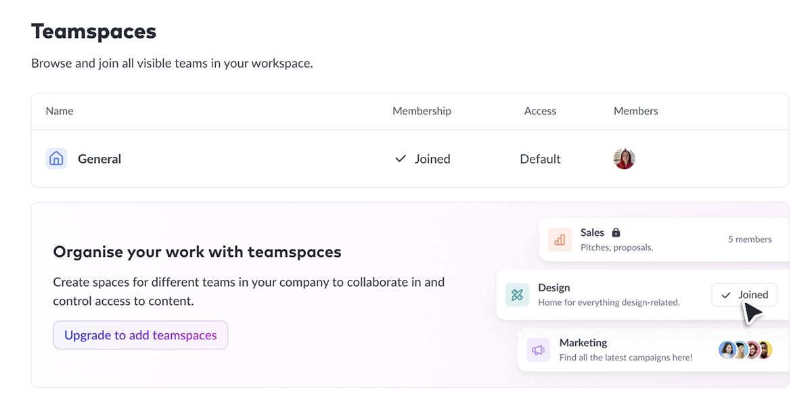Click the Sales bar chart icon
This screenshot has height=409, width=812.
point(560,239)
